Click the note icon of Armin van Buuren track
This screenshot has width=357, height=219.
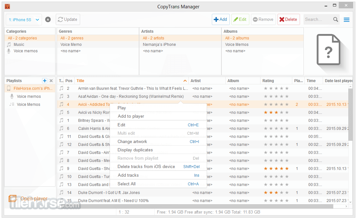coord(61,88)
